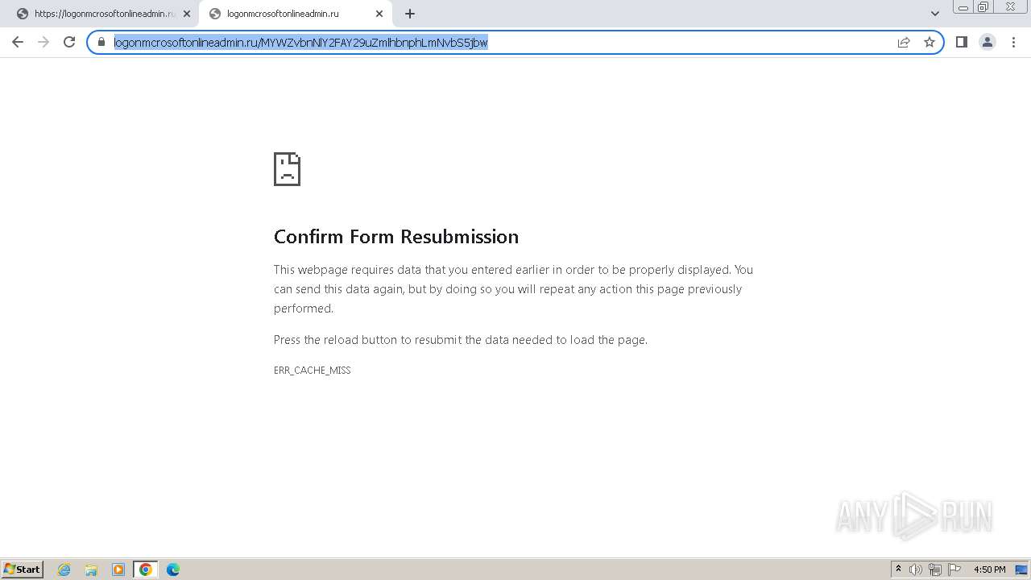View site information lock icon
This screenshot has width=1031, height=580.
[101, 42]
